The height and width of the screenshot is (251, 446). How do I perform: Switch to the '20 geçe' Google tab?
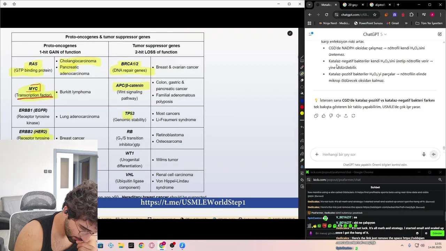tap(353, 5)
